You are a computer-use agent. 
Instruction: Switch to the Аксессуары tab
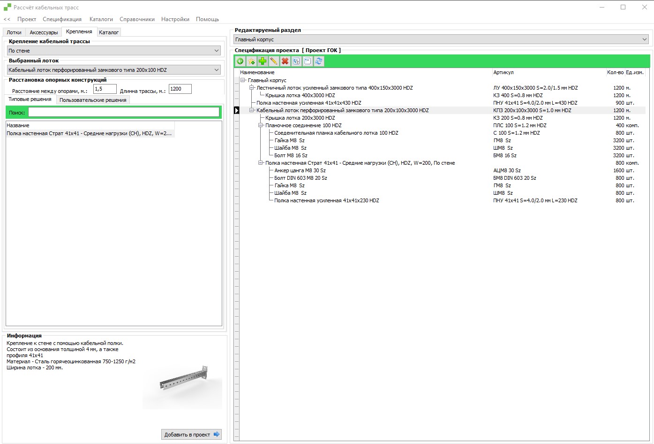pyautogui.click(x=44, y=32)
